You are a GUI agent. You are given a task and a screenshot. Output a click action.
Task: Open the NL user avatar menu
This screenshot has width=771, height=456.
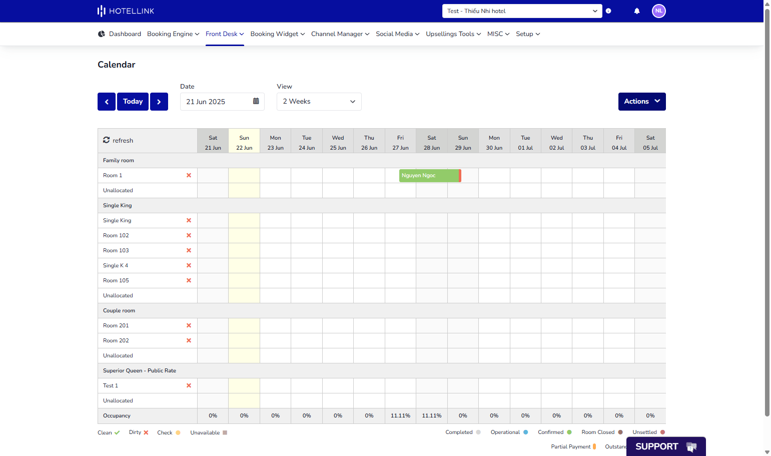[x=659, y=11]
